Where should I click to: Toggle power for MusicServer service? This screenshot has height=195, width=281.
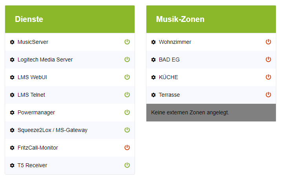point(127,42)
